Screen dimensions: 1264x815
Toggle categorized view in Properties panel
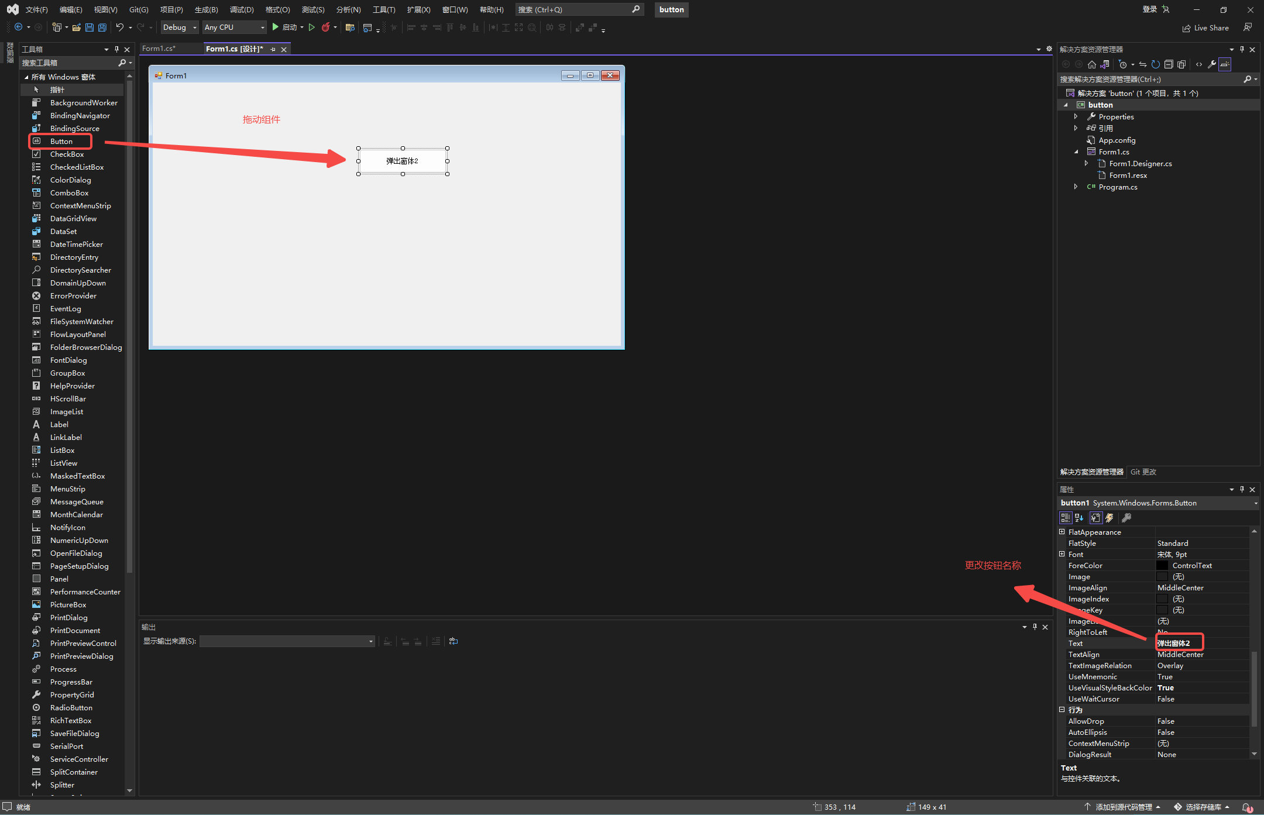(1066, 518)
